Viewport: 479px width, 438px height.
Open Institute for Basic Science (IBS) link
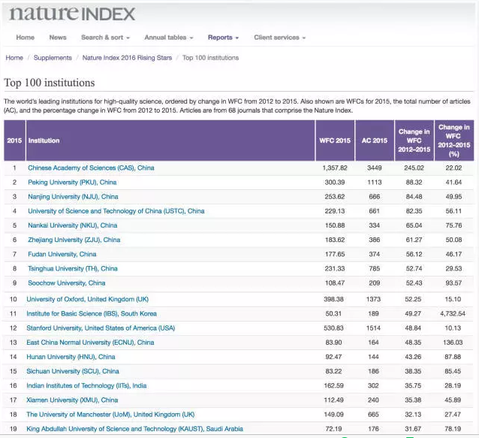[92, 313]
